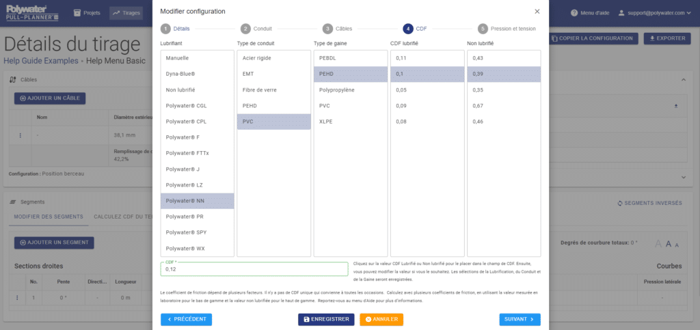The width and height of the screenshot is (700, 330).
Task: Select Polywater® NN lubricant
Action: (x=198, y=201)
